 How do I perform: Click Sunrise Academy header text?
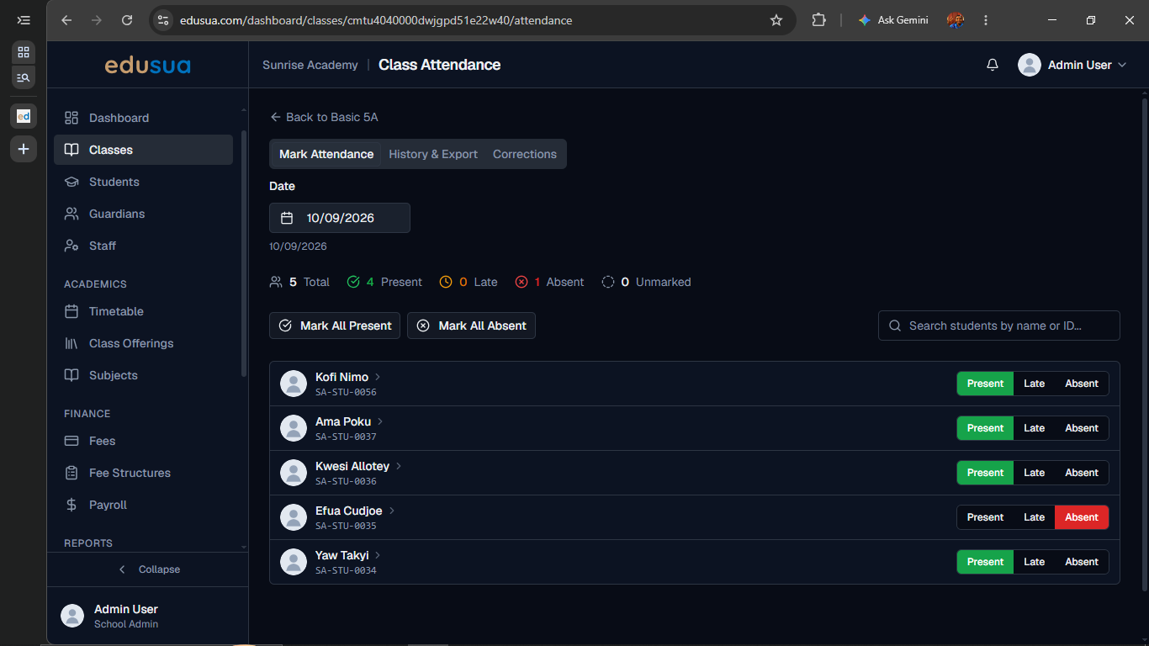(x=310, y=65)
